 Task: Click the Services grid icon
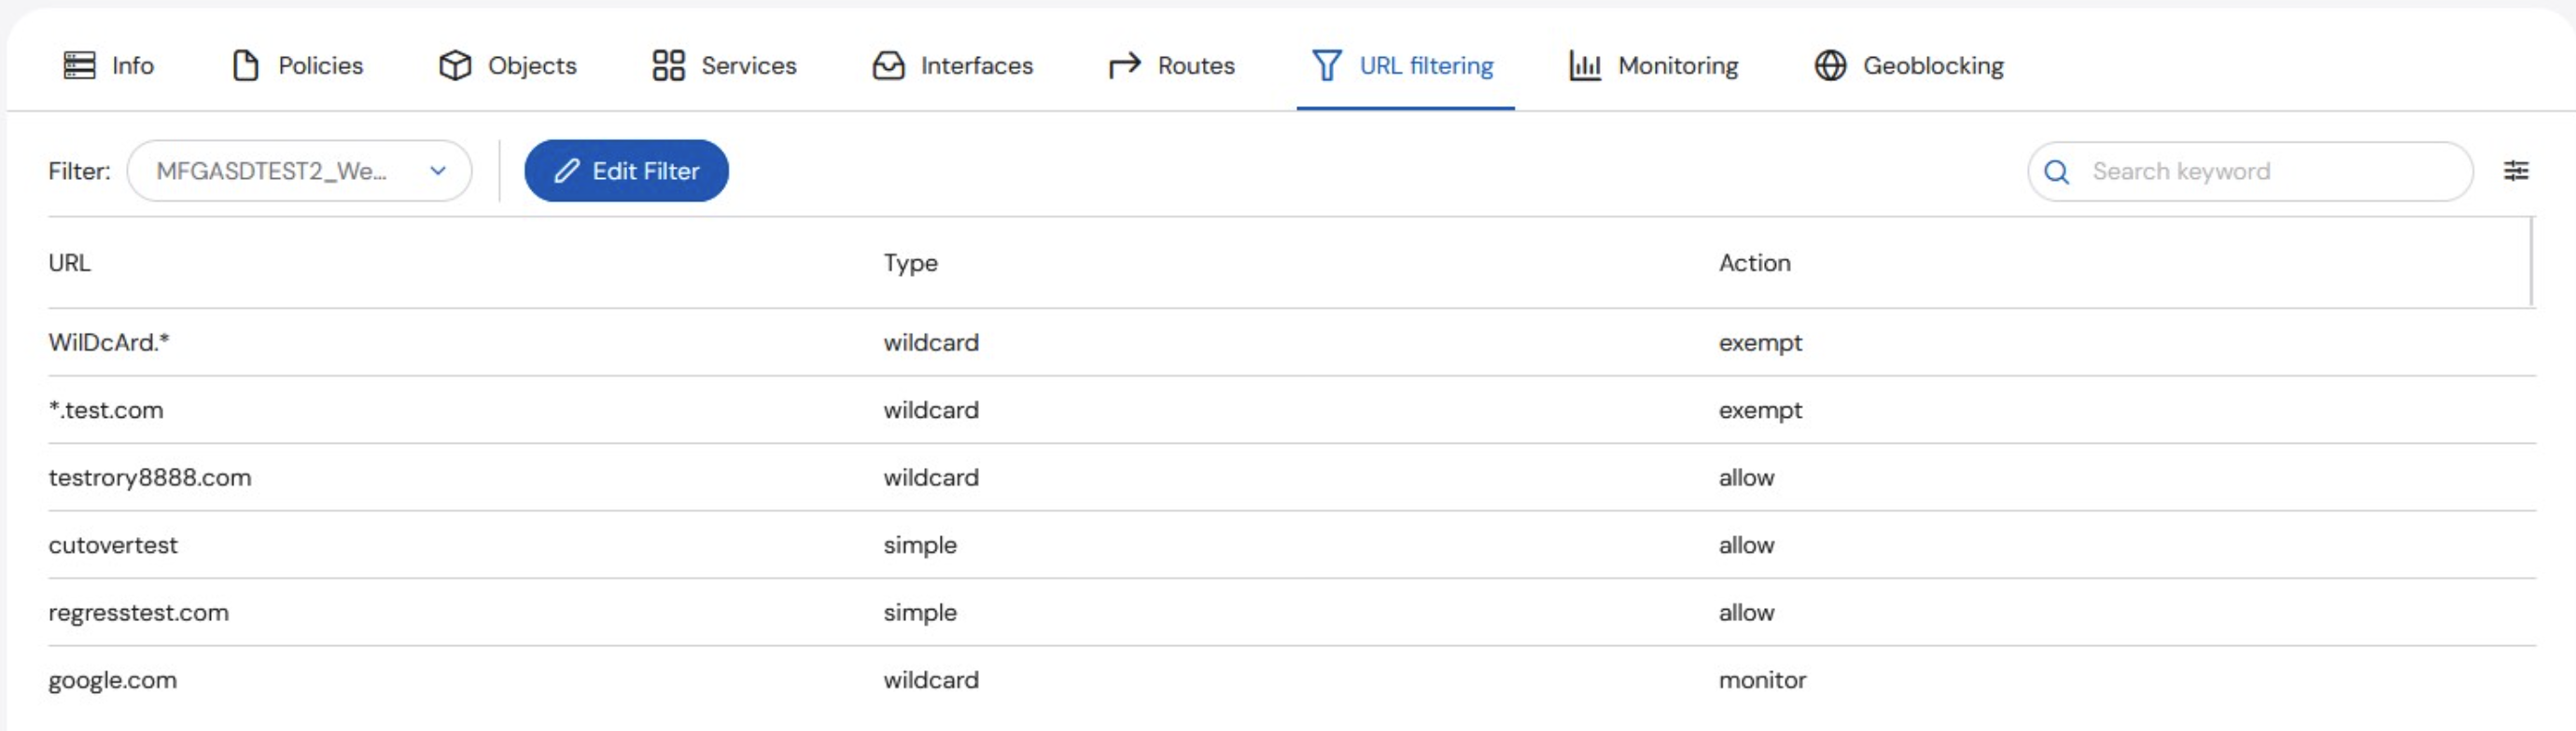pos(668,65)
